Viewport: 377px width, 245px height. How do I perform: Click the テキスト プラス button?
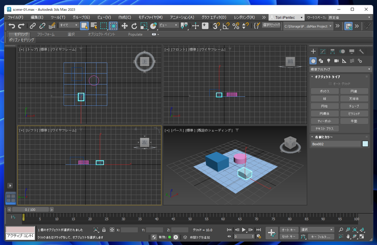(325, 129)
